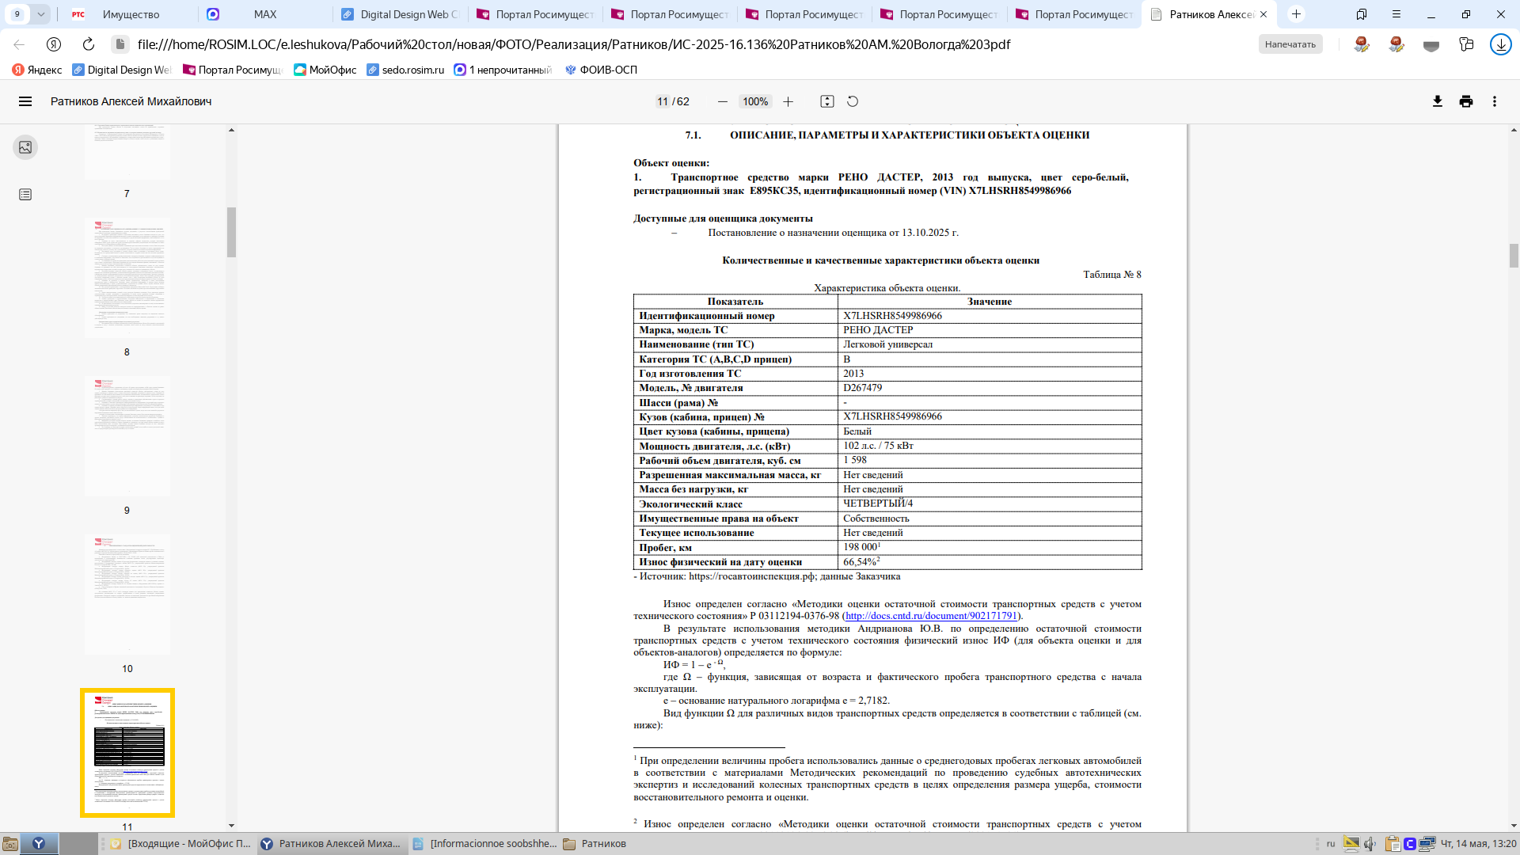Image resolution: width=1520 pixels, height=855 pixels.
Task: Open the Яндекс bookmark
Action: [37, 70]
